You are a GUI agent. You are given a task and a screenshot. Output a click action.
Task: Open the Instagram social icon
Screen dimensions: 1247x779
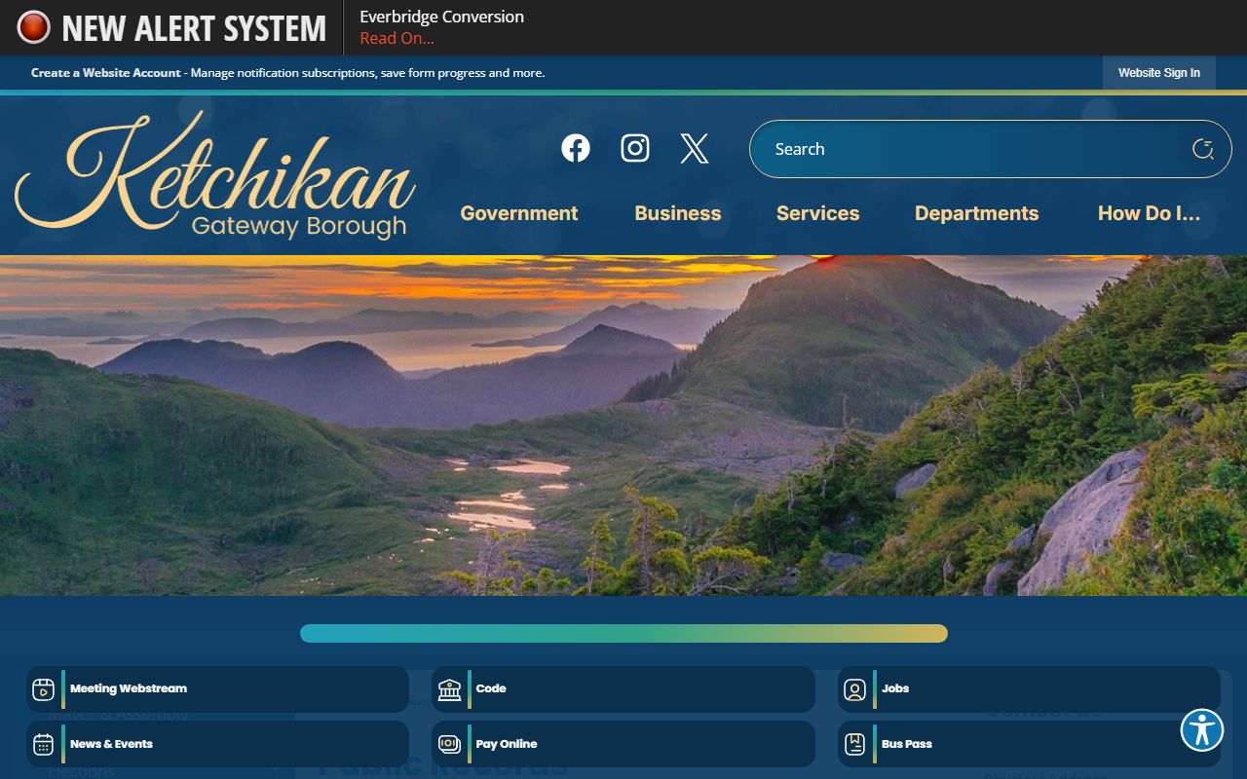click(x=635, y=148)
